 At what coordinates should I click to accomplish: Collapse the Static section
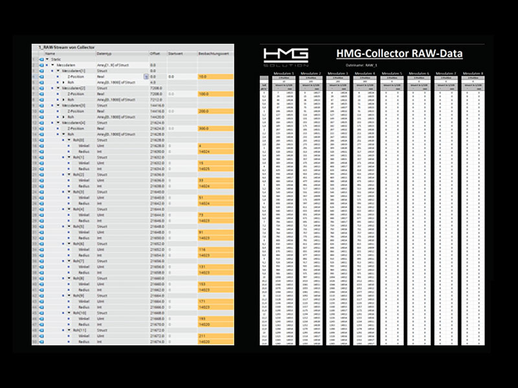[x=47, y=59]
